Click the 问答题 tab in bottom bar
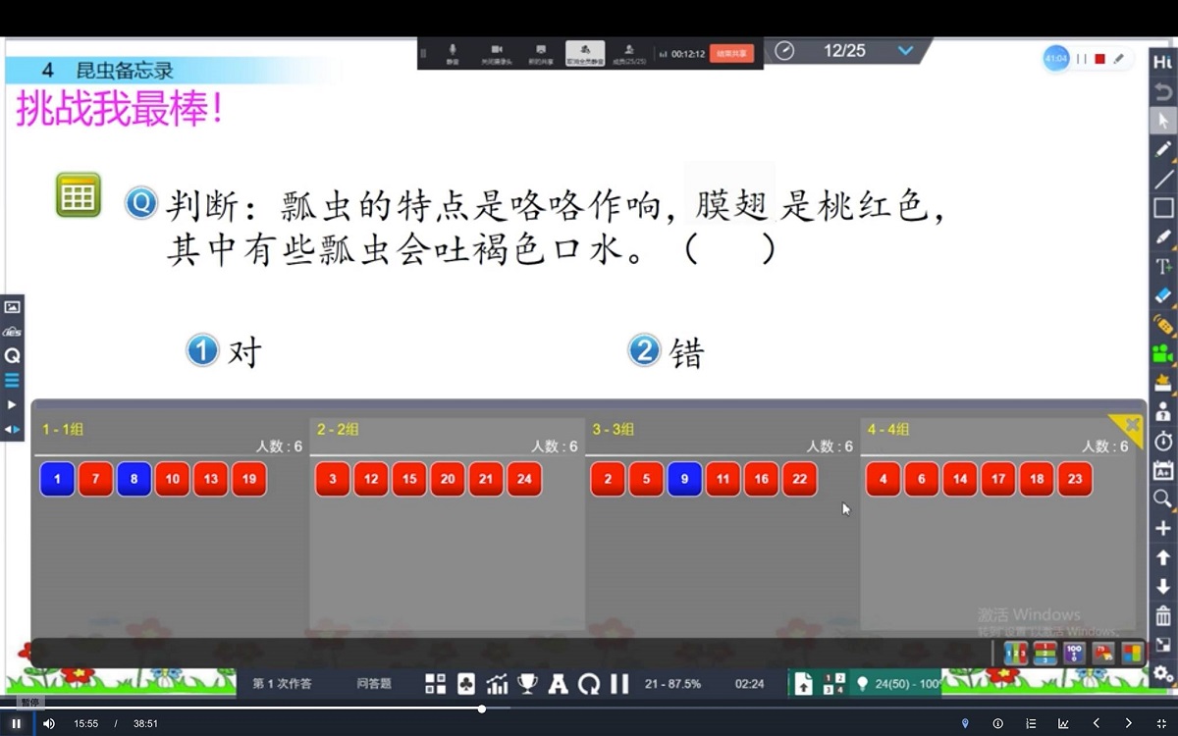Viewport: 1178px width, 736px height. pos(374,684)
